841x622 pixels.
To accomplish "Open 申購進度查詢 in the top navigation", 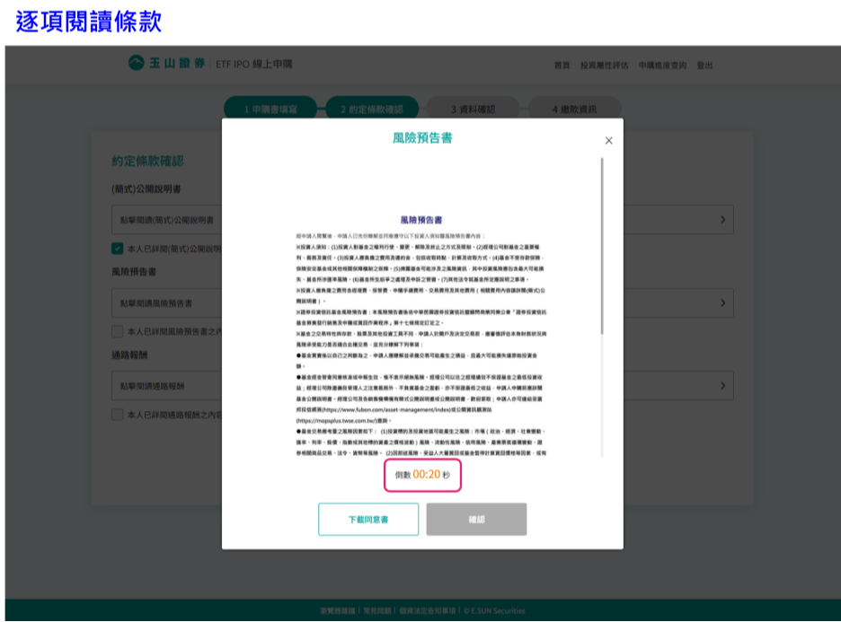I will pos(662,66).
